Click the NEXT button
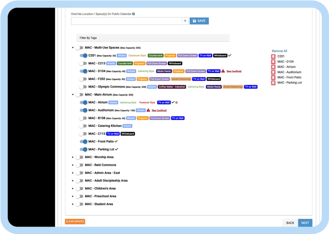The height and width of the screenshot is (234, 329). 305,223
